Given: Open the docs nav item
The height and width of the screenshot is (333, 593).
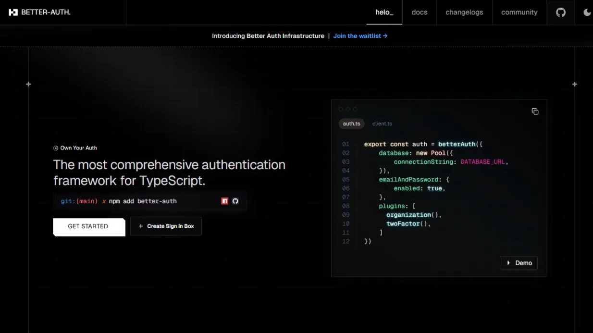Looking at the screenshot, I should point(420,12).
